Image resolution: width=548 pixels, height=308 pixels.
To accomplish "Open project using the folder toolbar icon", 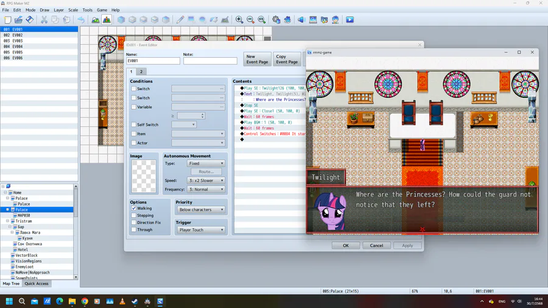I will point(18,20).
